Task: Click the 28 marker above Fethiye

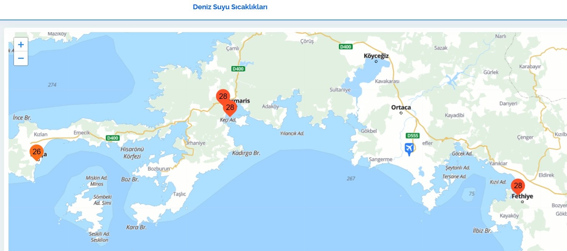Action: tap(518, 187)
